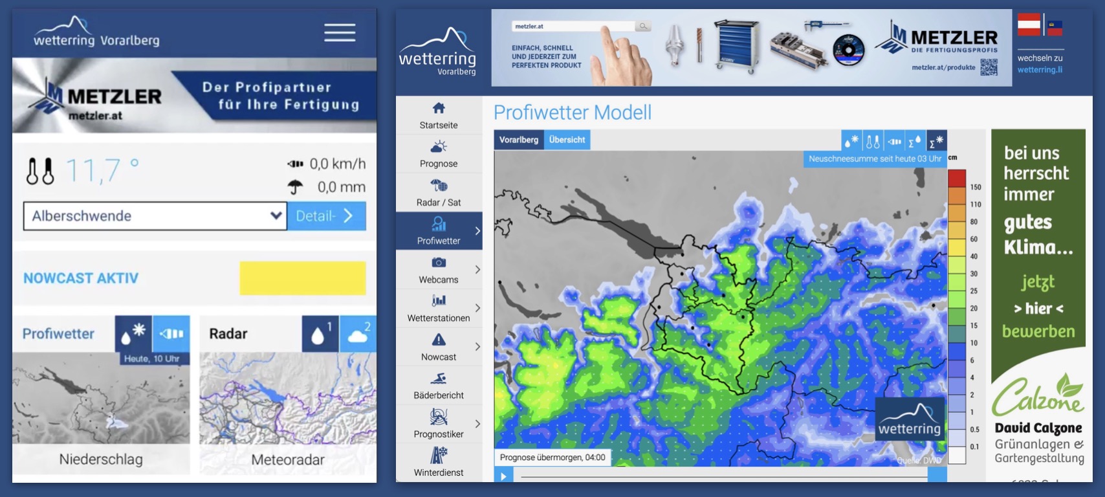Click the wetterring Vorarlberg desktop logo
Image resolution: width=1105 pixels, height=497 pixels.
click(438, 52)
